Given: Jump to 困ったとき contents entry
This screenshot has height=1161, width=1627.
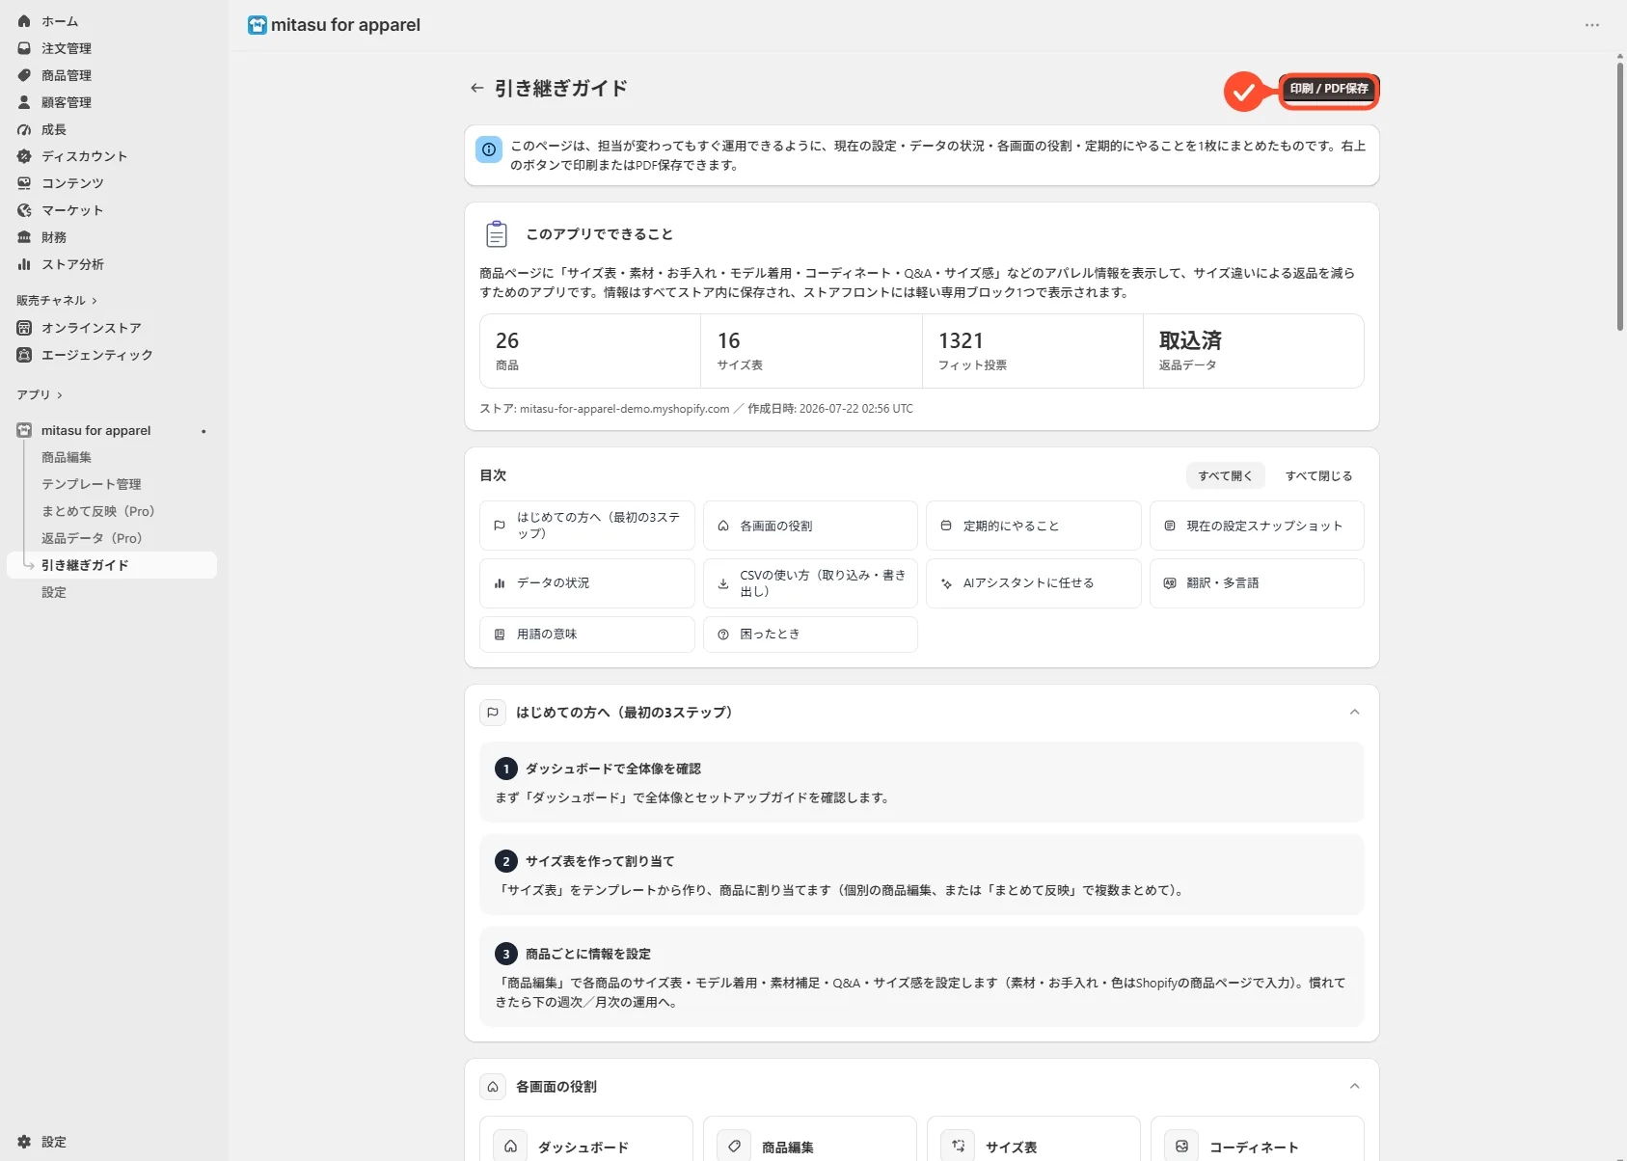Looking at the screenshot, I should tap(810, 634).
